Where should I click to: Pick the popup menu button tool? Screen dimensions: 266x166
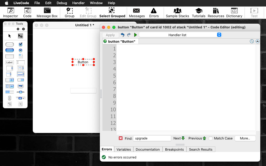coord(21,86)
